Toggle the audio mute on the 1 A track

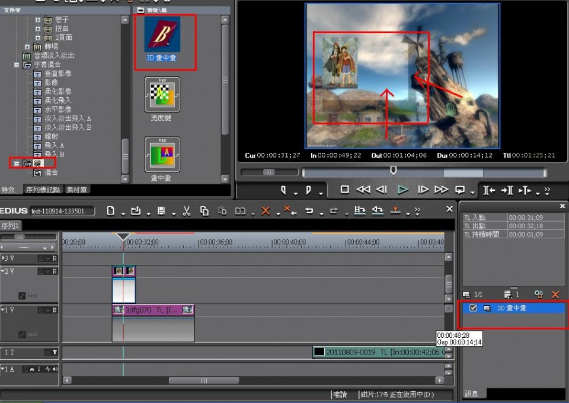pos(55,369)
